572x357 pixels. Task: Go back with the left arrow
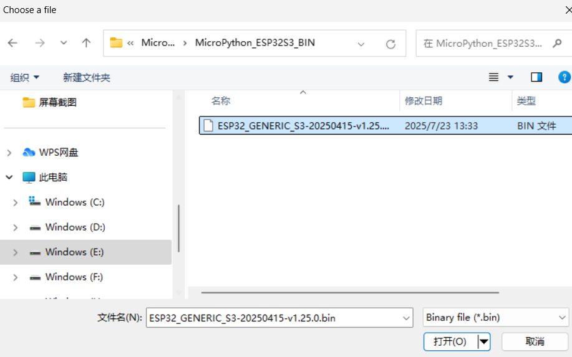coord(12,43)
